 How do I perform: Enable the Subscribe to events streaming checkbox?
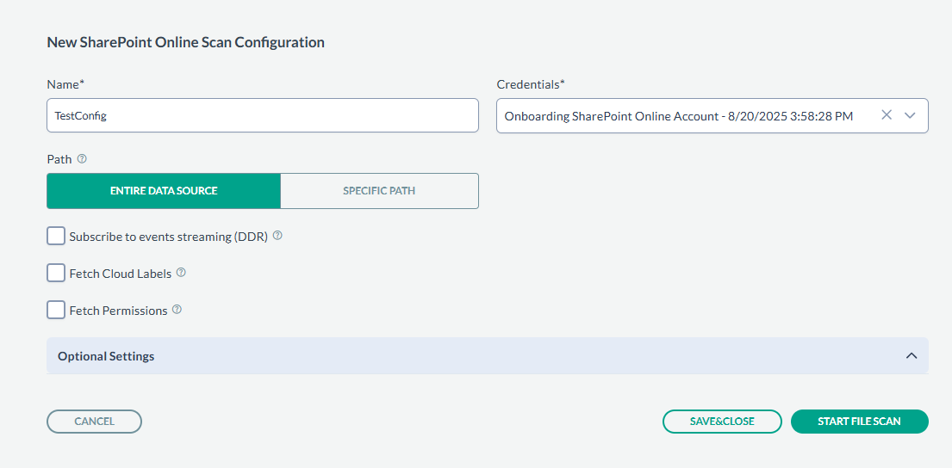click(x=56, y=236)
